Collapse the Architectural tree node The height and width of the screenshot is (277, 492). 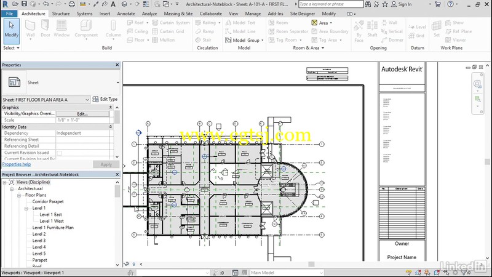tap(12, 189)
